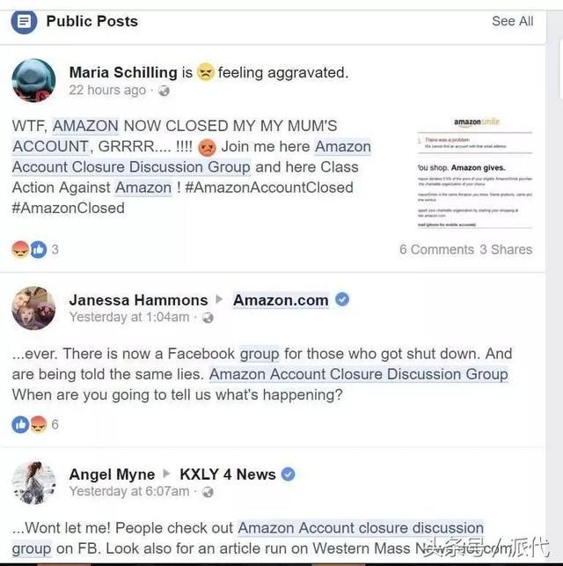563x566 pixels.
Task: Open See All public posts
Action: coord(513,21)
